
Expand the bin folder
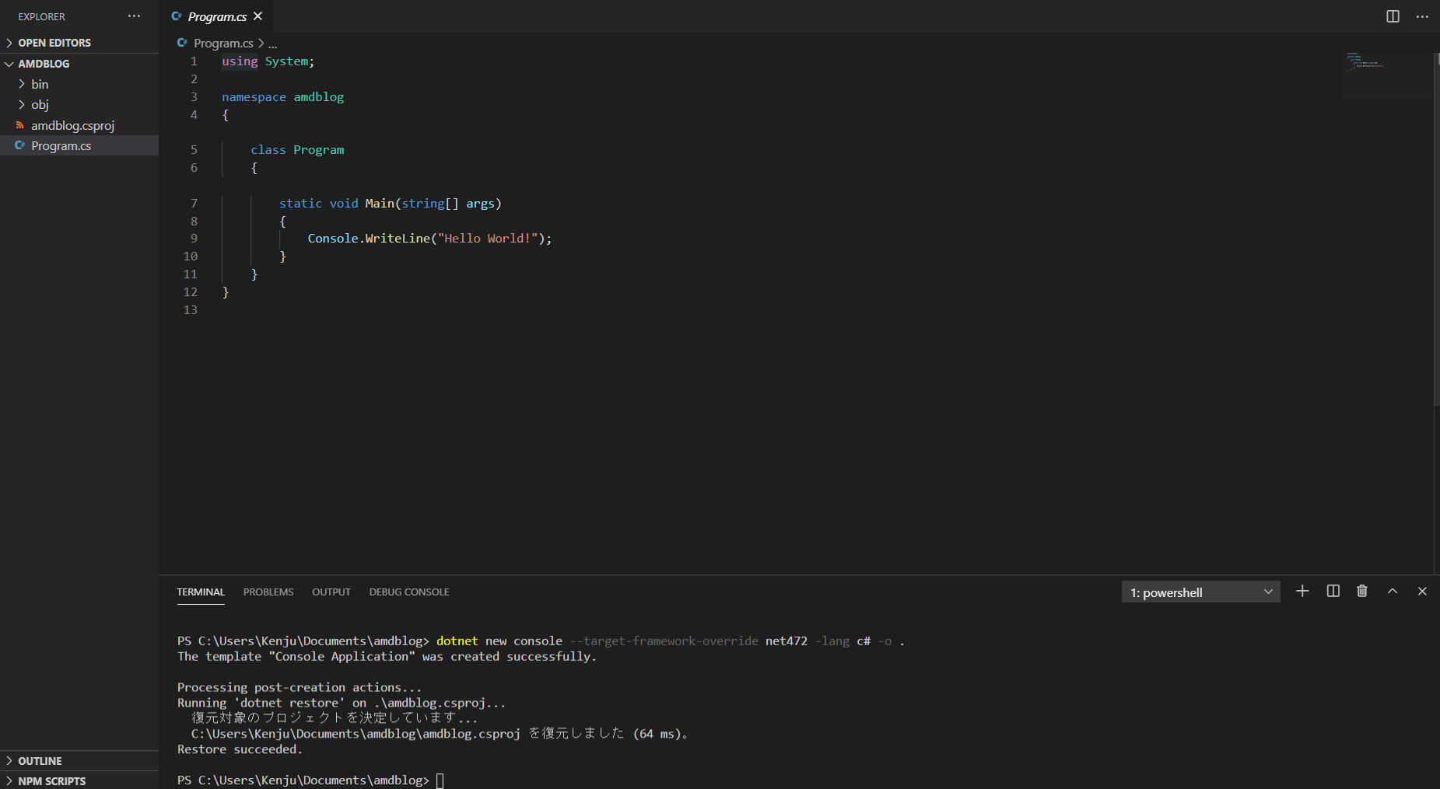[x=40, y=84]
